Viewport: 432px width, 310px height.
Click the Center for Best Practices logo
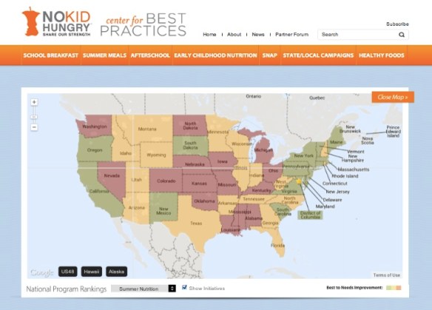point(144,24)
